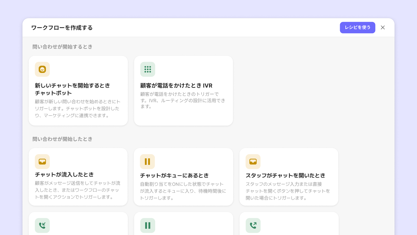Select 新しいチャットを開始するとき チャットボット title
The width and height of the screenshot is (417, 235).
[72, 89]
